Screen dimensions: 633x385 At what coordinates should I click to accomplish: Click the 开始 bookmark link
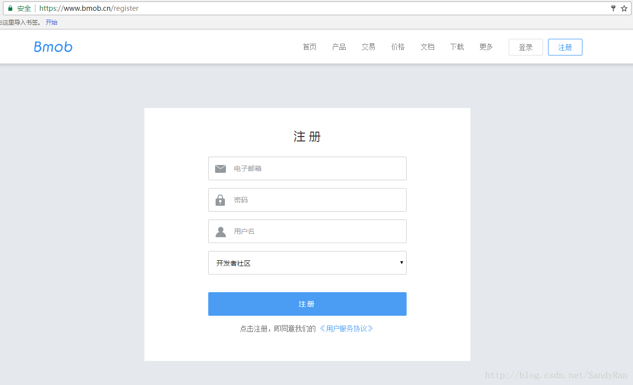pos(52,22)
